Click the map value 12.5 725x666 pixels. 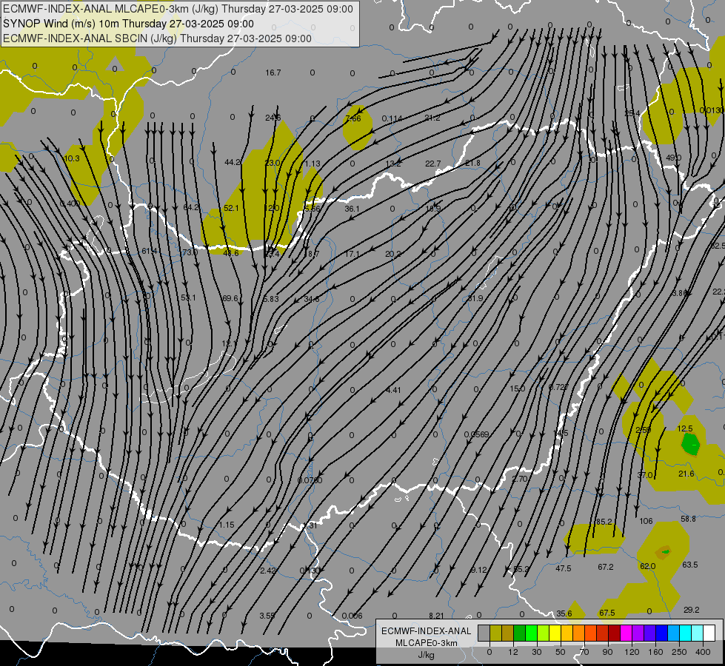click(685, 429)
